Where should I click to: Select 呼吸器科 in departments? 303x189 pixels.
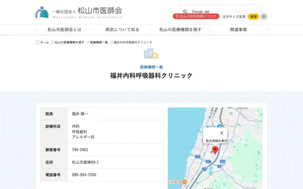pyautogui.click(x=80, y=132)
